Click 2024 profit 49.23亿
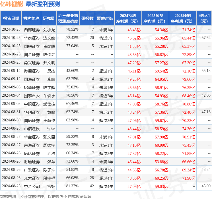This screenshot has height=199, width=212. (x=134, y=79)
